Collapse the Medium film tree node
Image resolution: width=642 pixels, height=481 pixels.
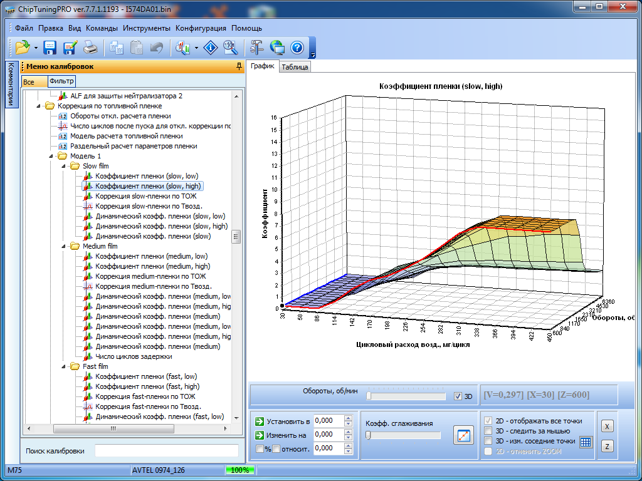tap(63, 246)
